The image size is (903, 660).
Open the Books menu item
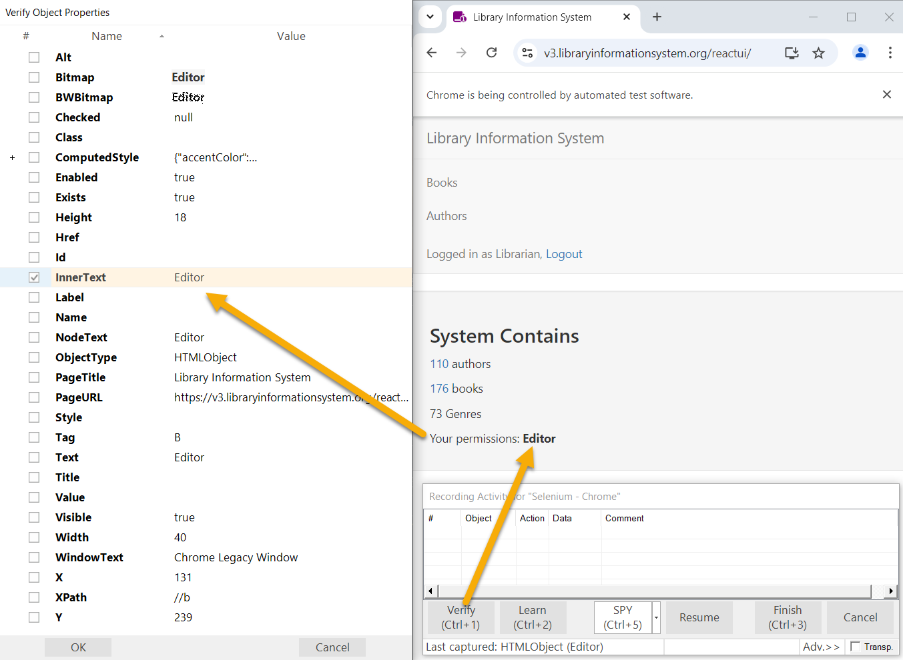pos(442,183)
